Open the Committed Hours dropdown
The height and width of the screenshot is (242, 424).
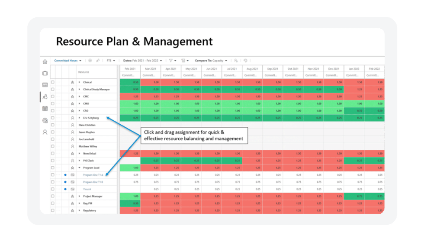67,61
